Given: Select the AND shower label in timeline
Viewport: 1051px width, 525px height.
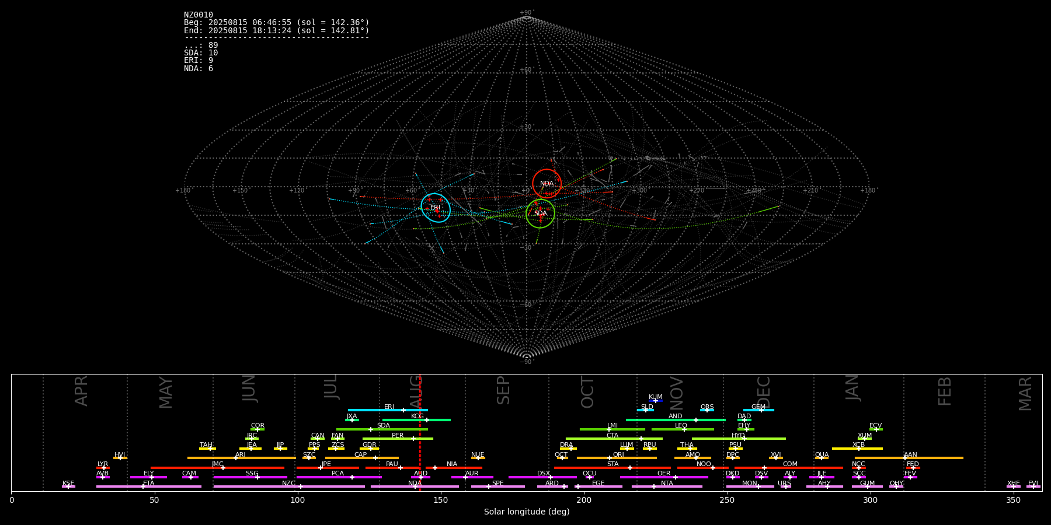Looking at the screenshot, I should tap(675, 416).
